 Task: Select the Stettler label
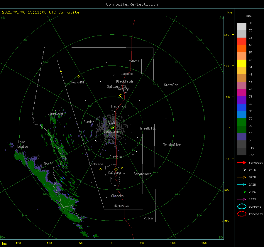point(171,85)
